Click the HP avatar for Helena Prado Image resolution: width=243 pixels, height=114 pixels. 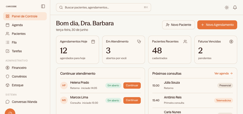(64, 85)
